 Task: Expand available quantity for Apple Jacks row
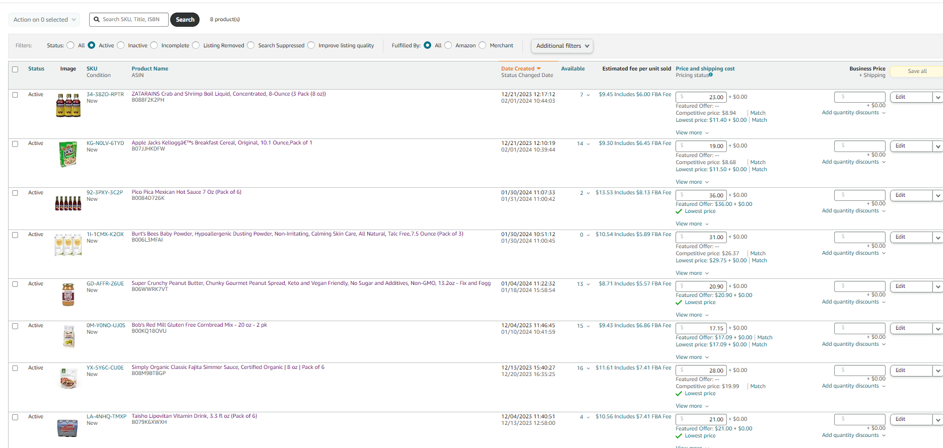[588, 144]
